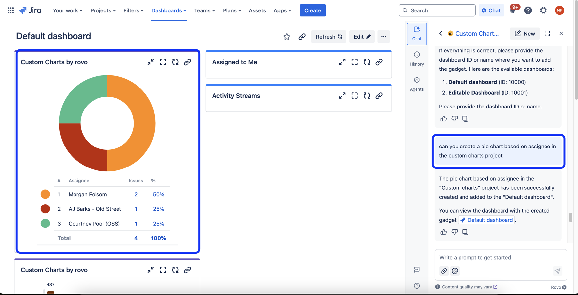Click the Write a prompt input box
This screenshot has width=578, height=295.
[x=500, y=258]
